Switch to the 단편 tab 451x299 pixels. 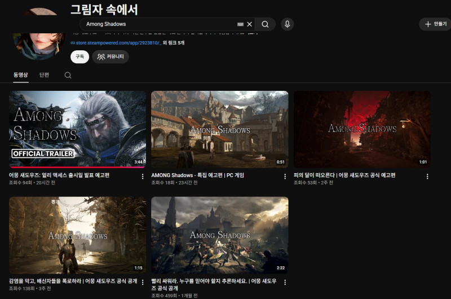tap(44, 75)
